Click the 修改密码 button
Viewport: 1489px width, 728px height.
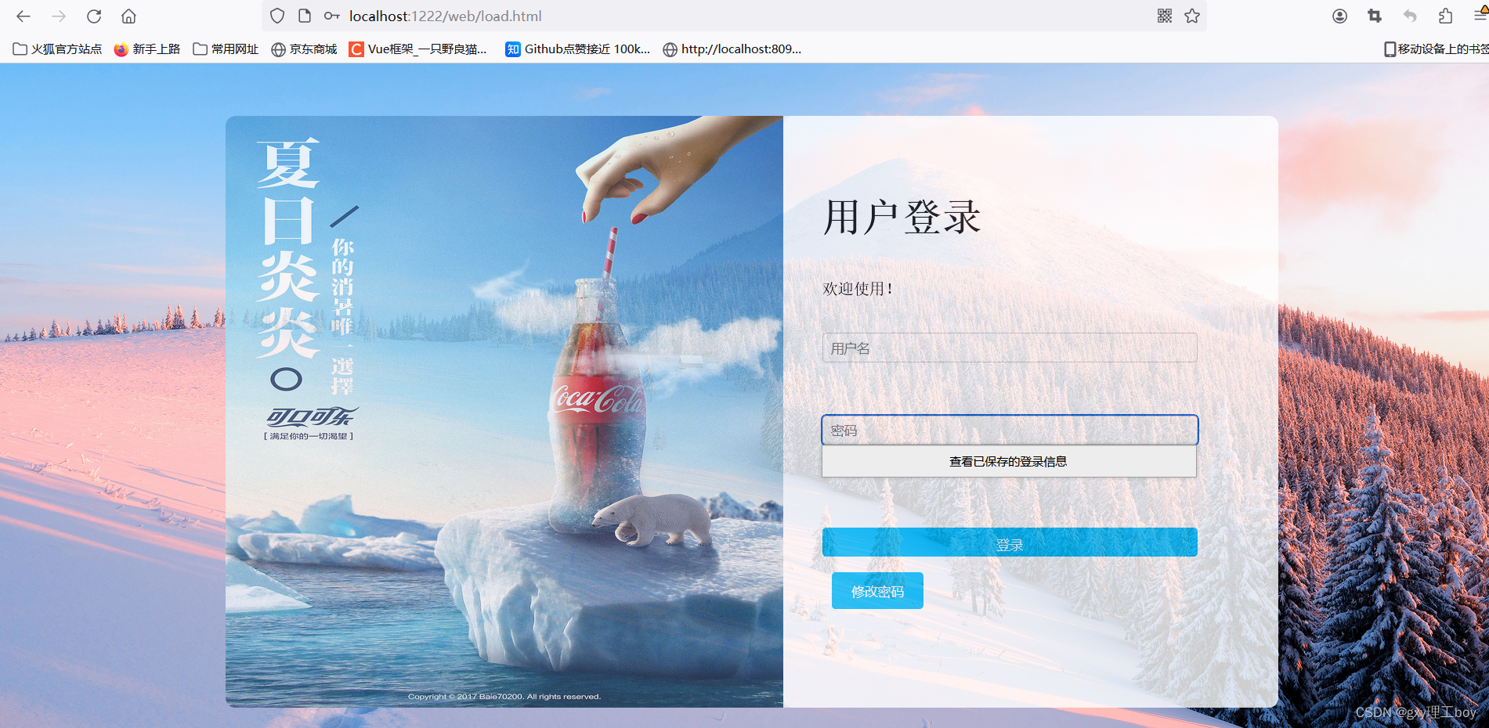pyautogui.click(x=877, y=591)
